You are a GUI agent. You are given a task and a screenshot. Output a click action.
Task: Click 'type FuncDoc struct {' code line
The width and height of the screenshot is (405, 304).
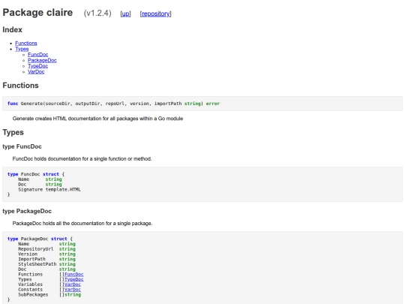click(36, 174)
